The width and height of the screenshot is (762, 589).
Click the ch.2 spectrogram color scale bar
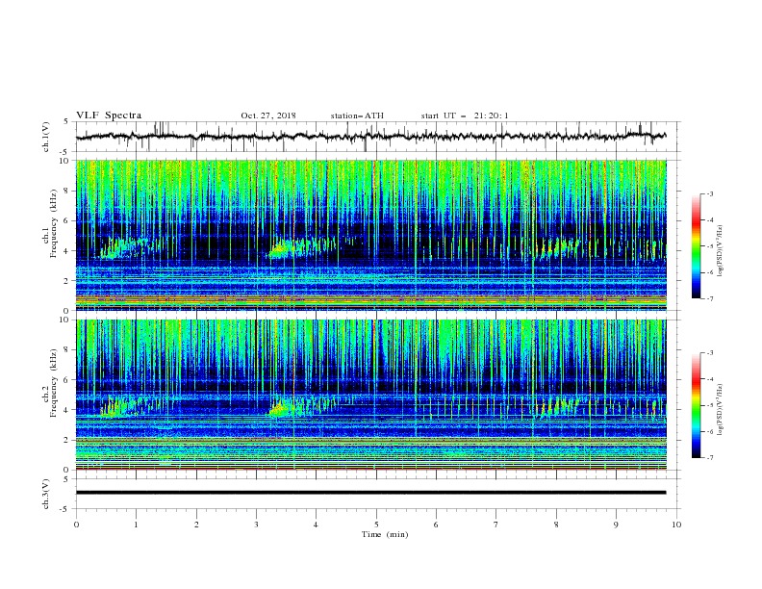point(696,405)
